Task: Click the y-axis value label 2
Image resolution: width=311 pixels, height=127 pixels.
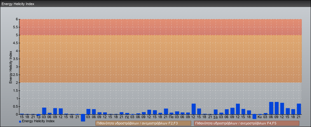Action: tap(17, 83)
